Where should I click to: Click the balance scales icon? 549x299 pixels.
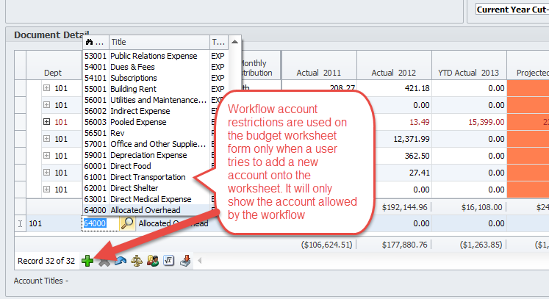pos(136,261)
